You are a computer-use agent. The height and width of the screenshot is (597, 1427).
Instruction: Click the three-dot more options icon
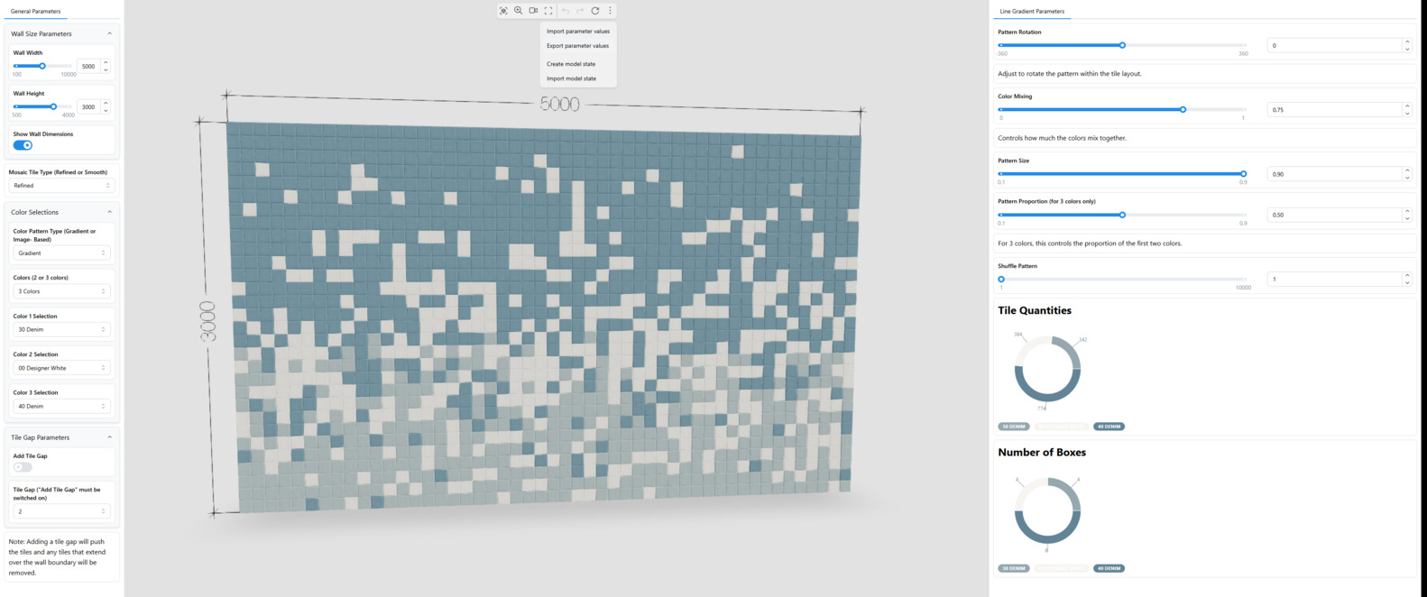pyautogui.click(x=610, y=11)
